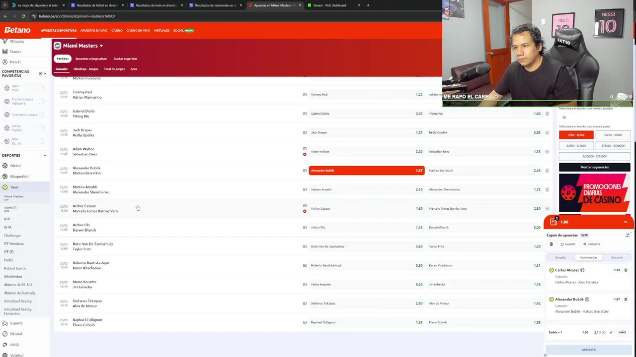This screenshot has width=636, height=357.
Task: Switch bet slip to Simples tab
Action: pos(560,257)
